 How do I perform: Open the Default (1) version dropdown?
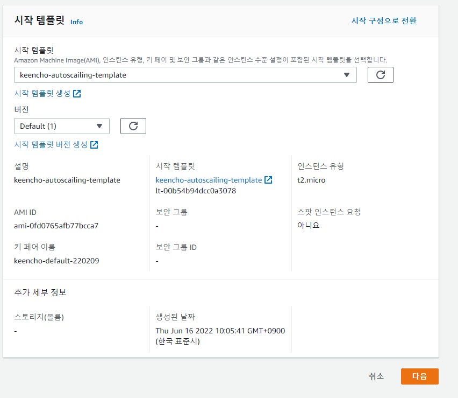(x=61, y=126)
